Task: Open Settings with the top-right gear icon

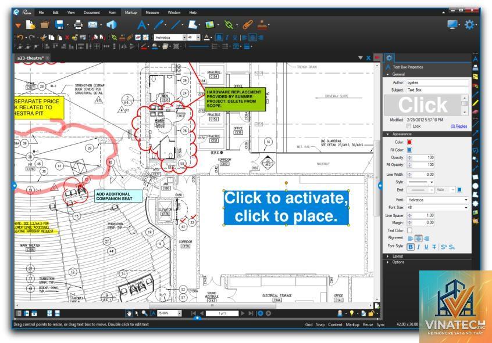Action: click(x=469, y=25)
